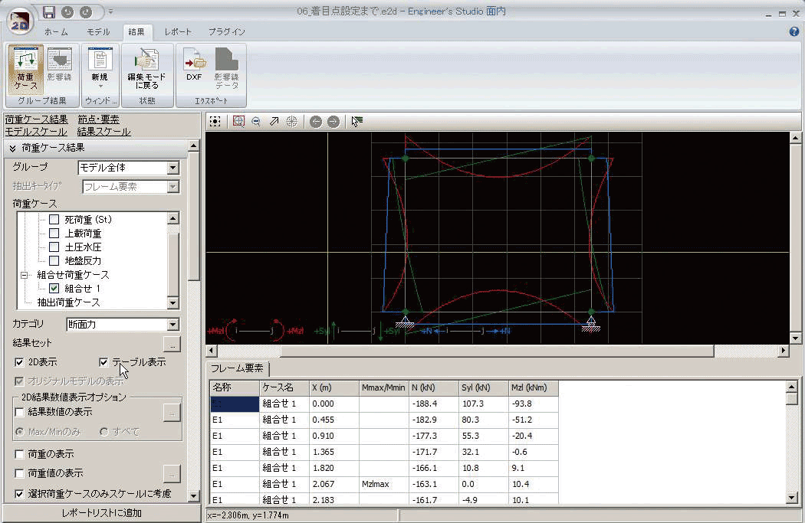Click the 節点・要素 link
Image resolution: width=805 pixels, height=523 pixels.
pos(99,119)
